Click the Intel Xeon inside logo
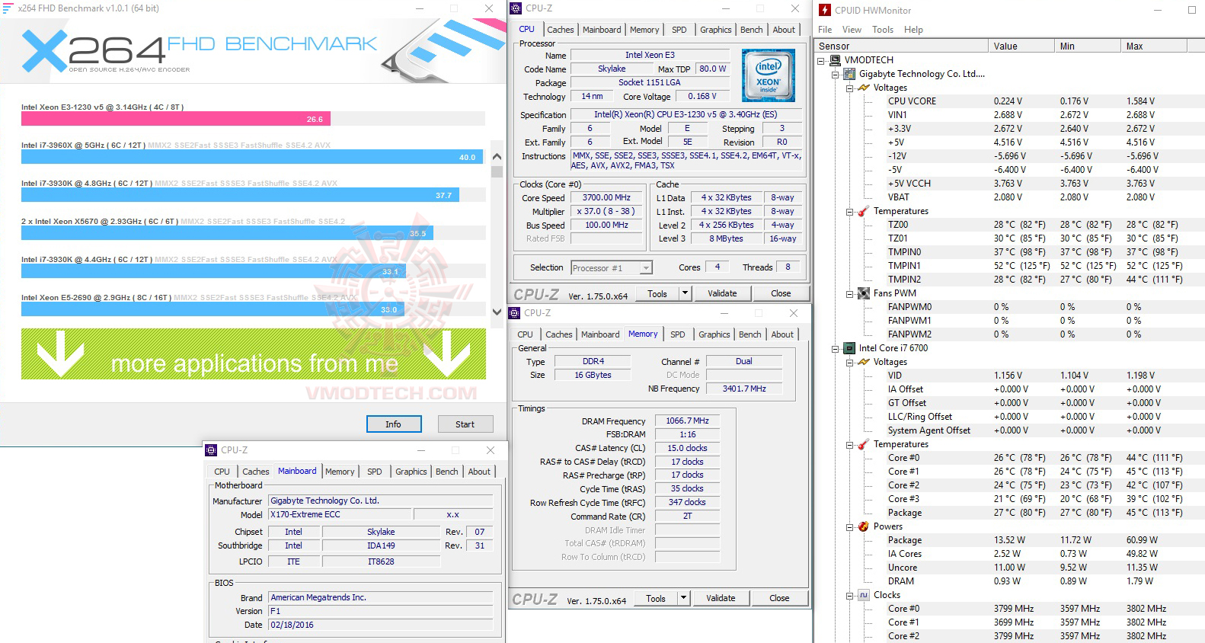The height and width of the screenshot is (643, 1205). click(768, 75)
